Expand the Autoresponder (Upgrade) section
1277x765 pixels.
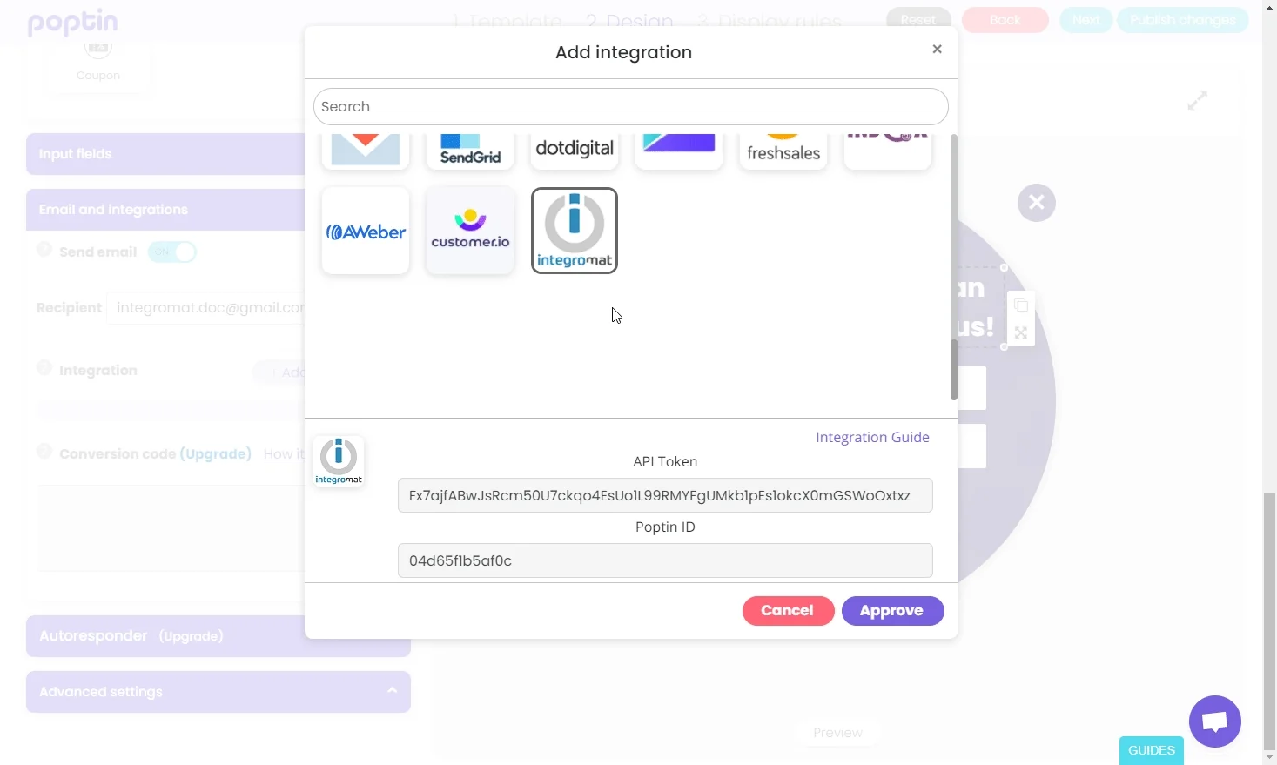218,636
